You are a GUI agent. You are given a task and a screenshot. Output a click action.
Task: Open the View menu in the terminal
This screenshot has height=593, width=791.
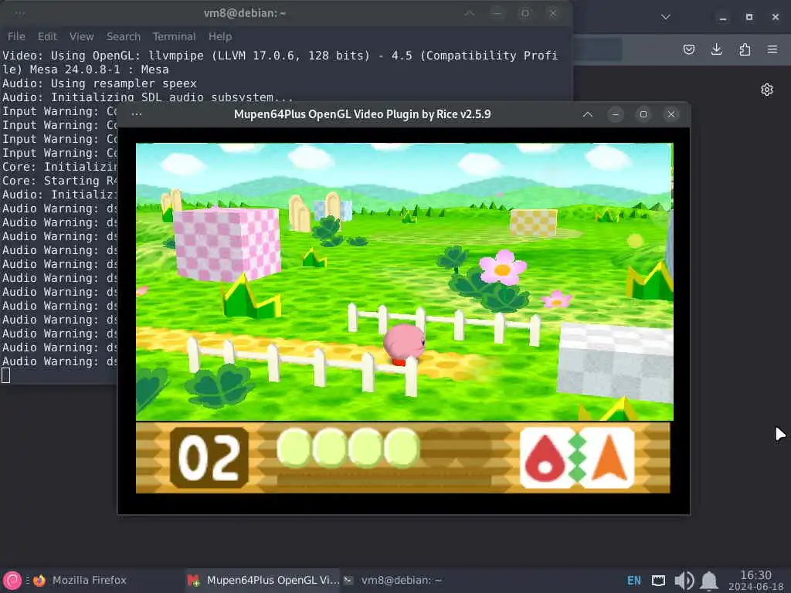[x=81, y=36]
